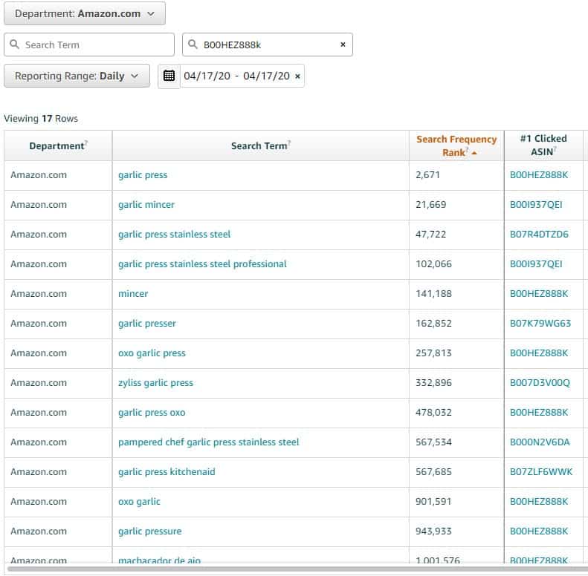
Task: Sort by Search Frequency Rank column
Action: [x=456, y=146]
